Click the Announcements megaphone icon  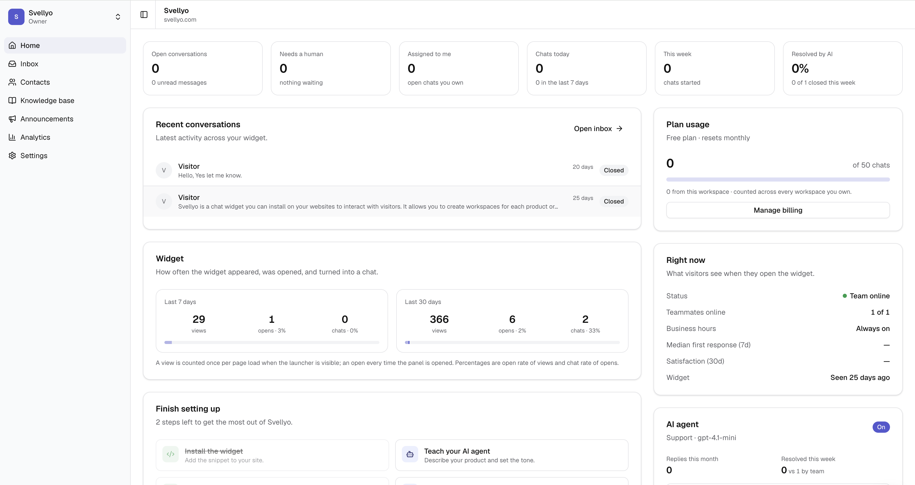13,119
